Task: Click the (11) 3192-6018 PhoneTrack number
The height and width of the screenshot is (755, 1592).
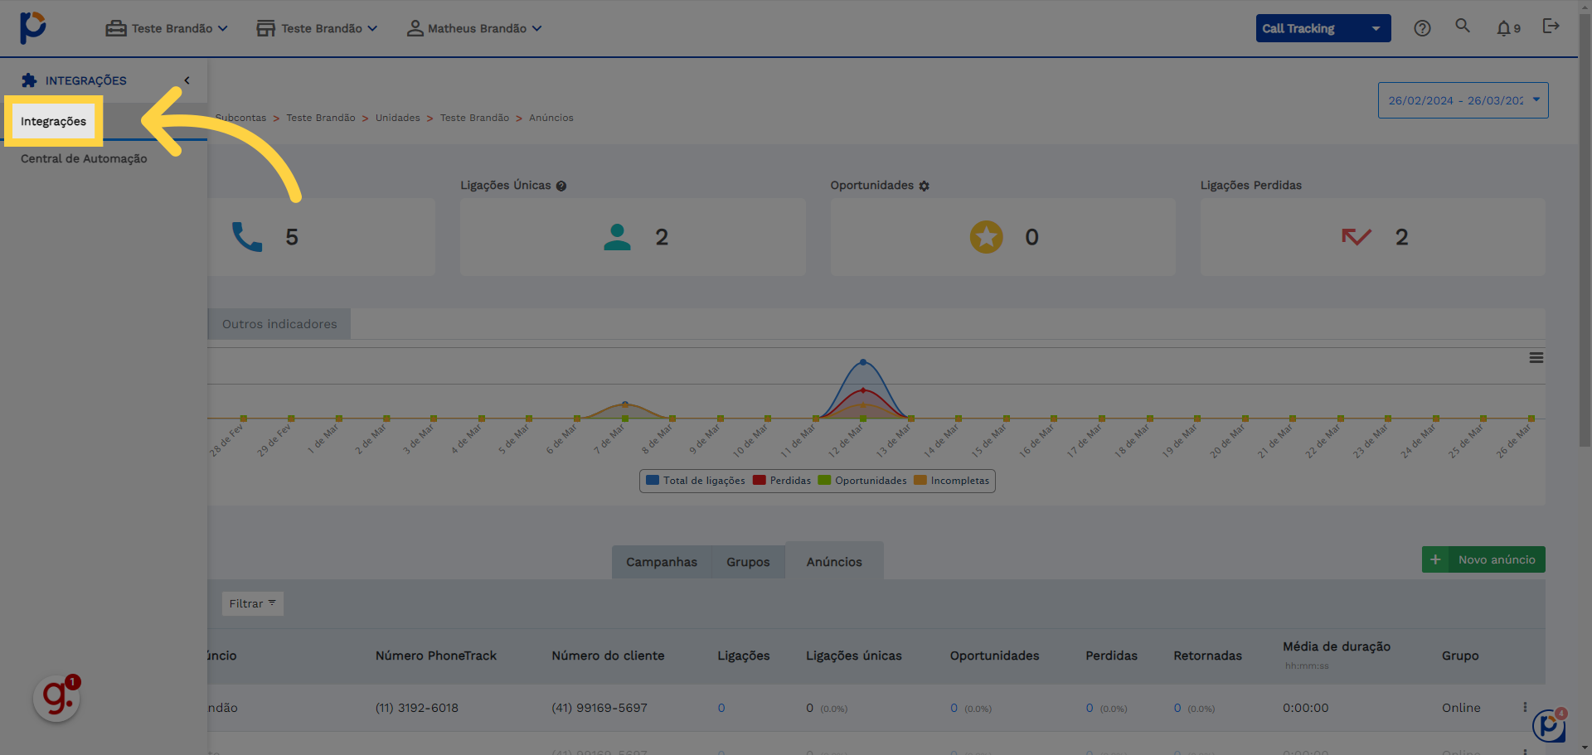Action: tap(417, 708)
